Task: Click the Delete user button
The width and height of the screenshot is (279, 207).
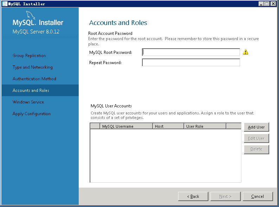Action: click(x=257, y=149)
